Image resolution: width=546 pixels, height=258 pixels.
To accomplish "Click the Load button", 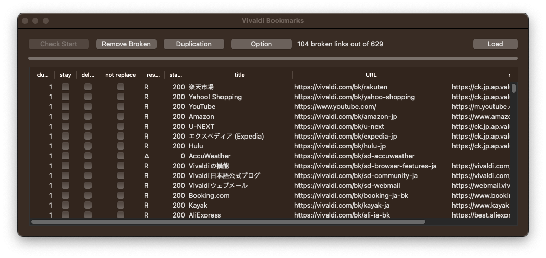I will [x=495, y=44].
